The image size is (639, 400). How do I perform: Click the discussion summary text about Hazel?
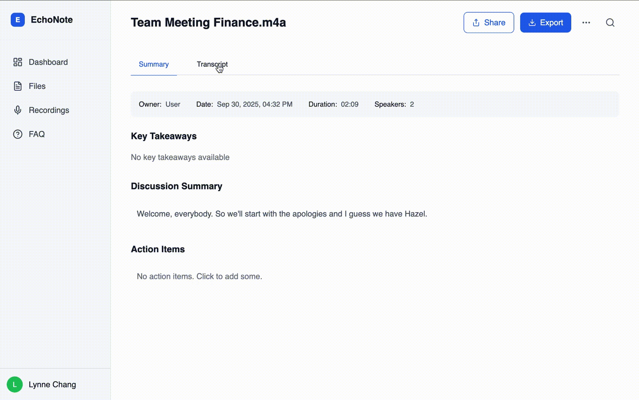point(282,214)
